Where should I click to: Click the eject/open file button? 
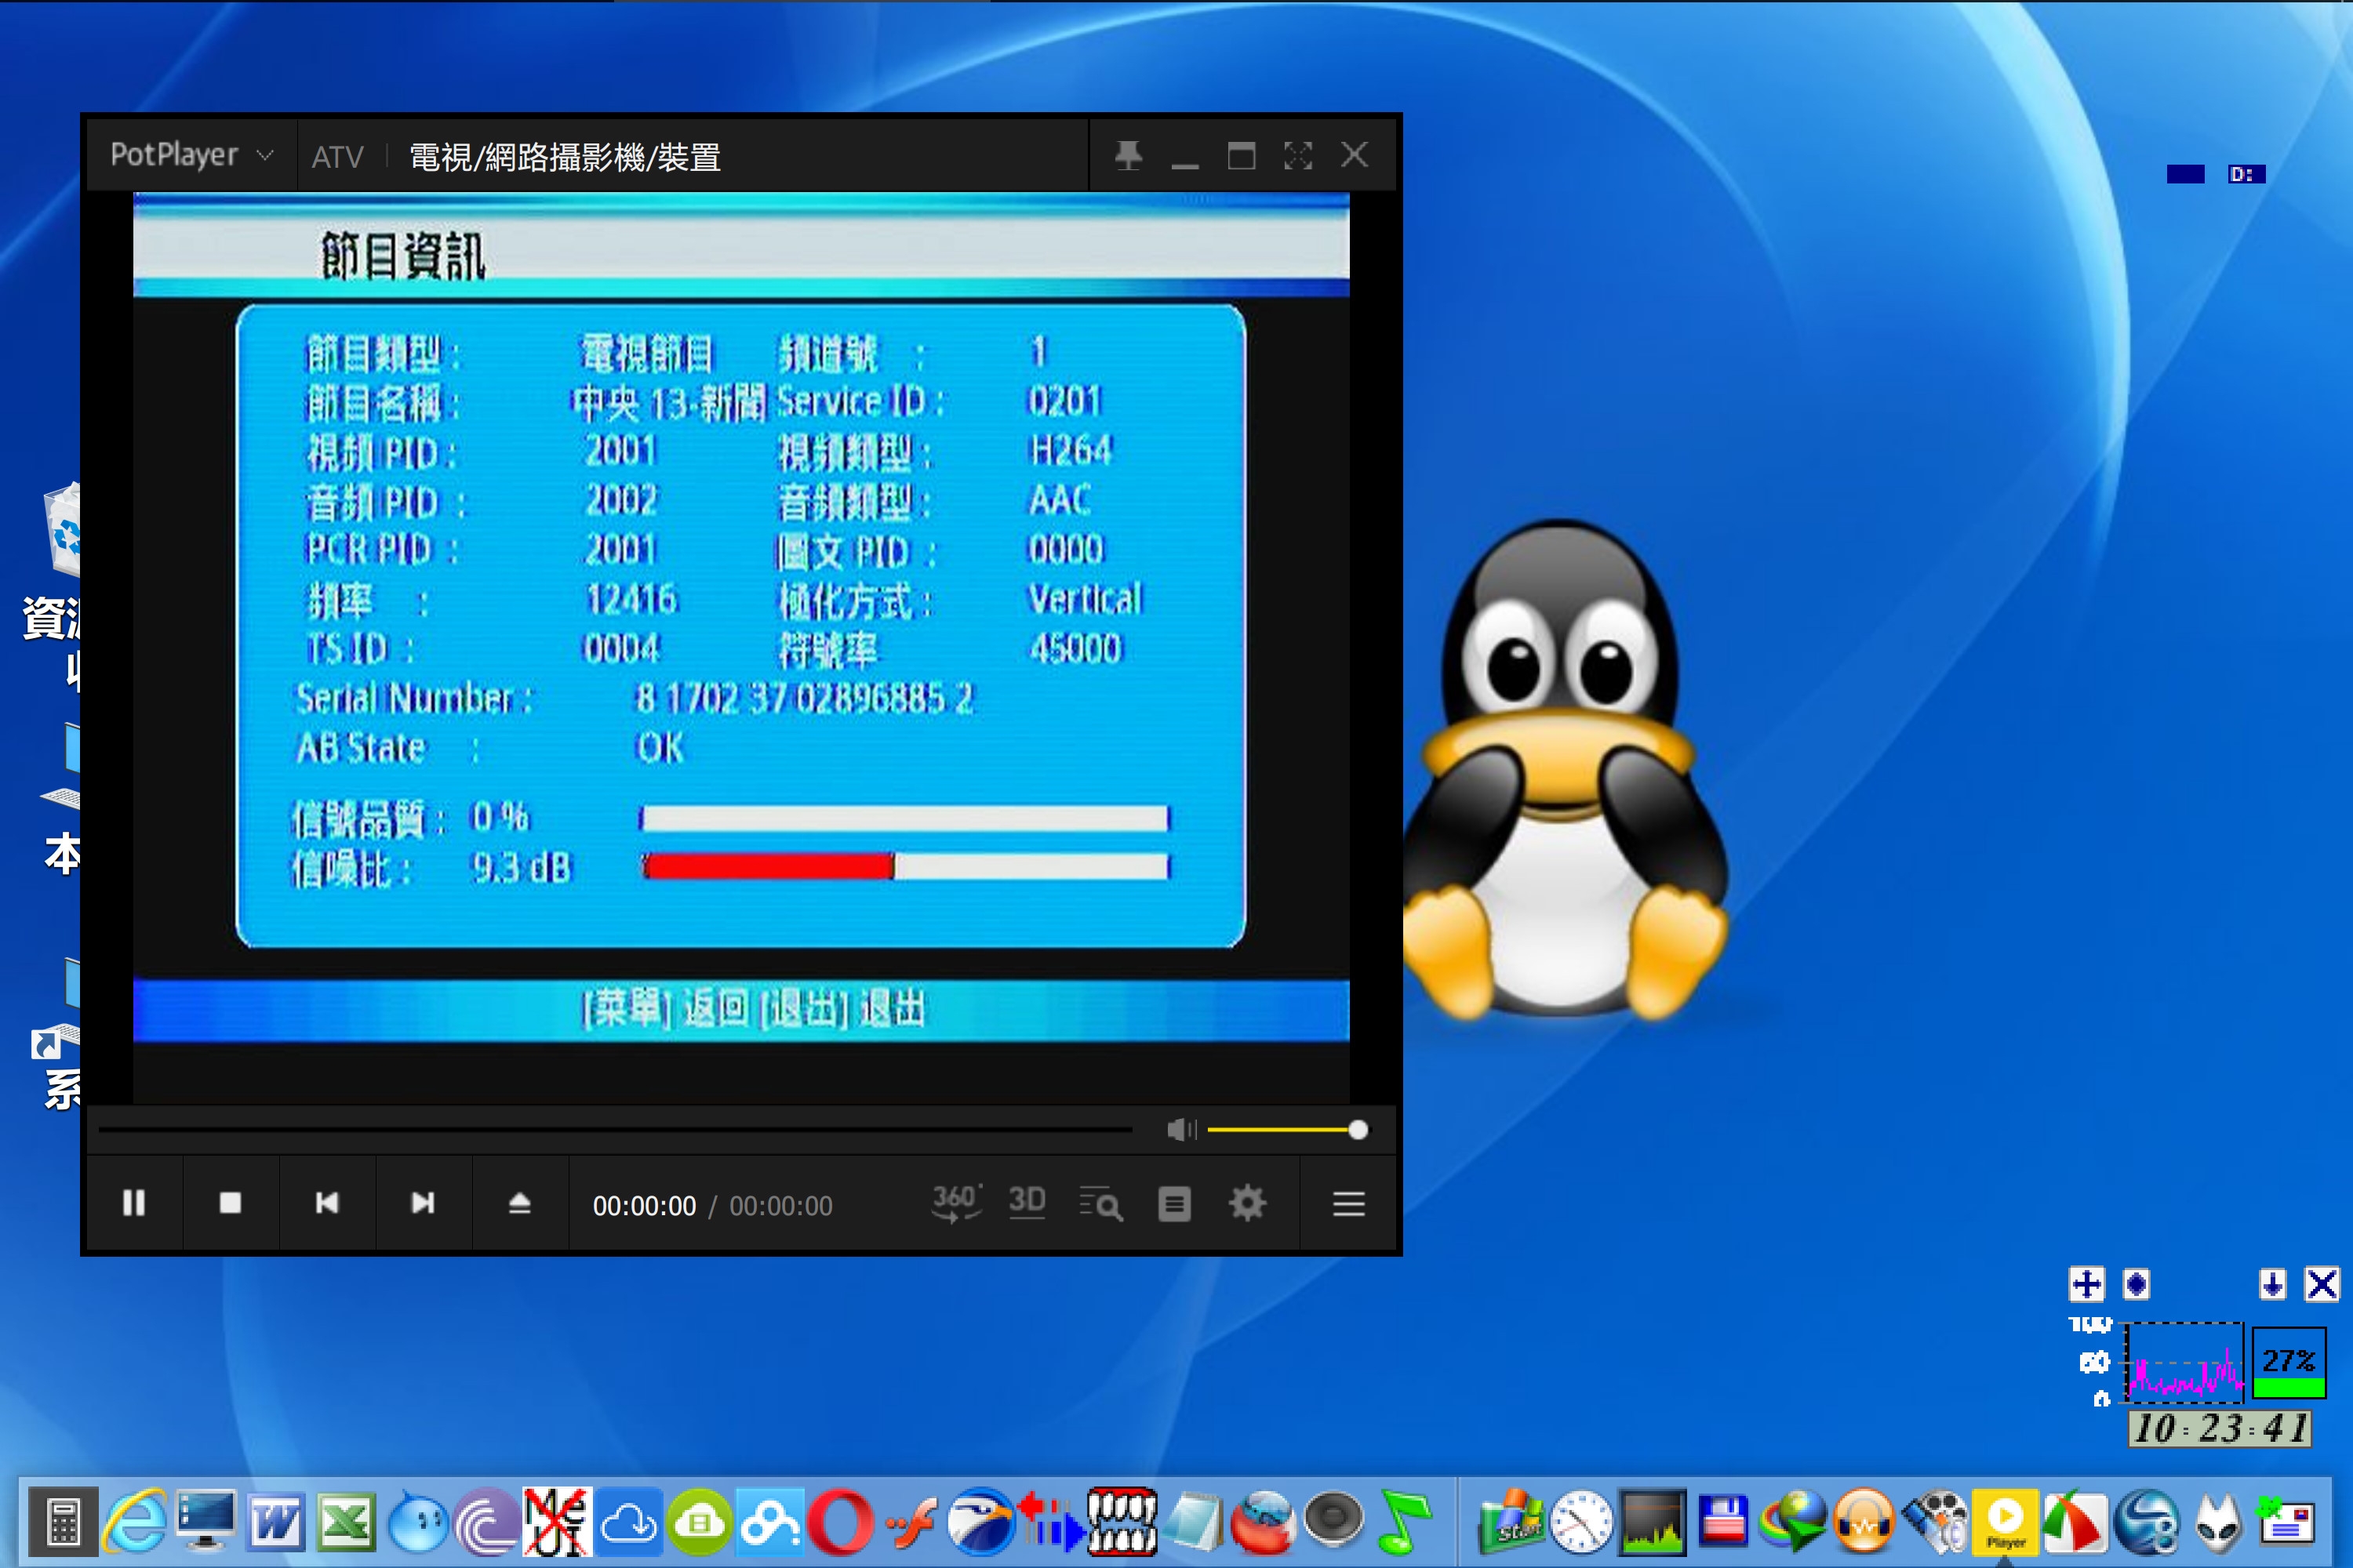(x=519, y=1203)
